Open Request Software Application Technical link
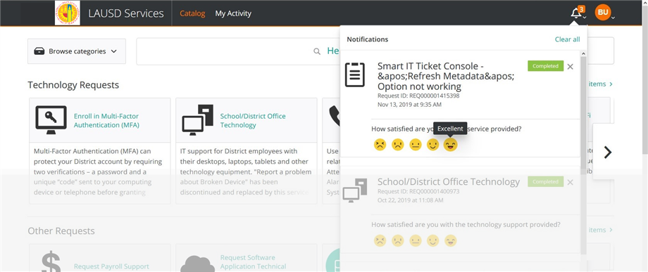Viewport: 648px width, 272px height. tap(254, 262)
